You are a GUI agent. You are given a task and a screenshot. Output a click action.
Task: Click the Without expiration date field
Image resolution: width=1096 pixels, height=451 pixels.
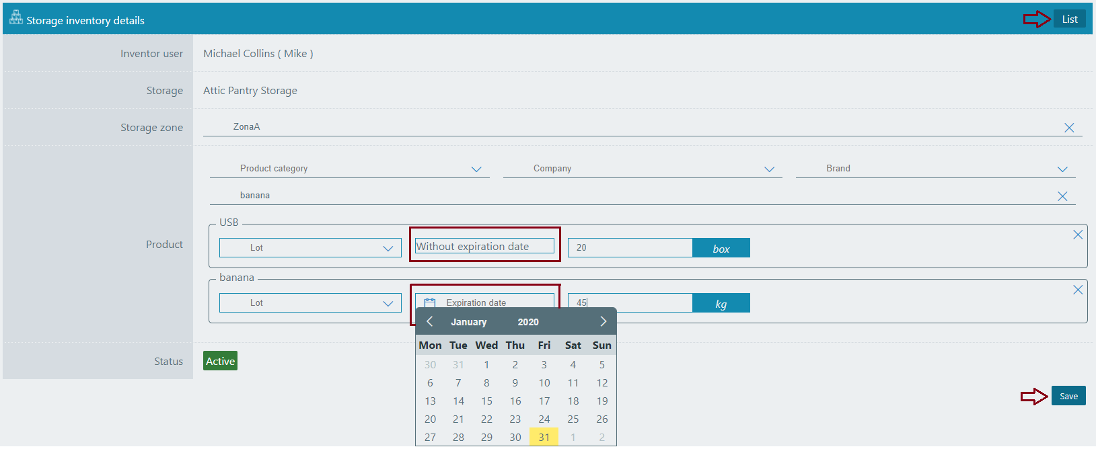tap(484, 246)
